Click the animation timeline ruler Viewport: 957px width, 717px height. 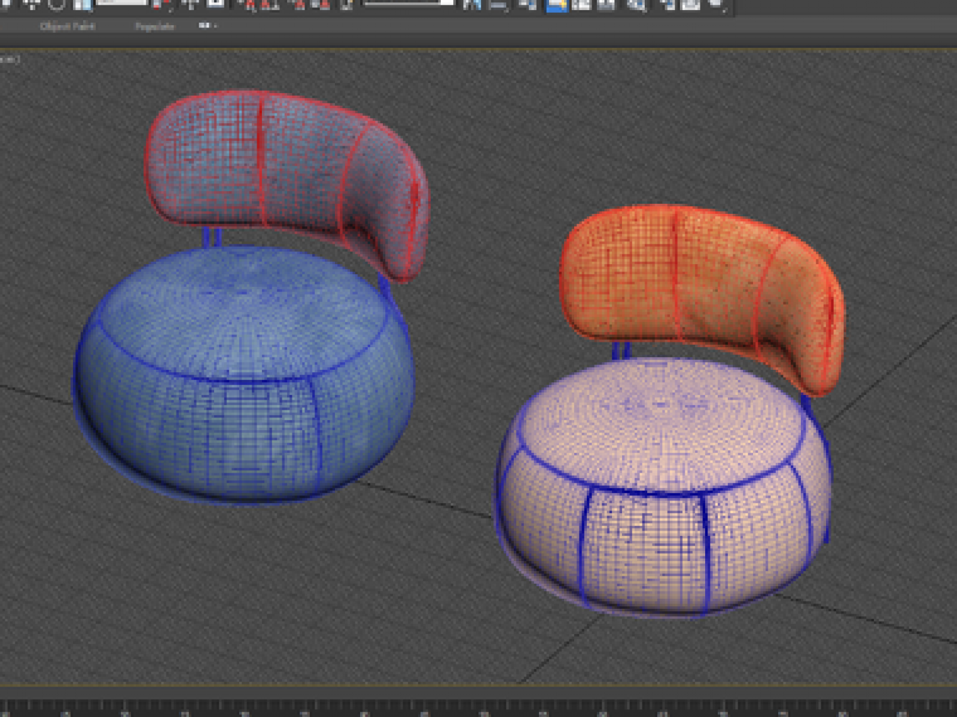(x=478, y=707)
